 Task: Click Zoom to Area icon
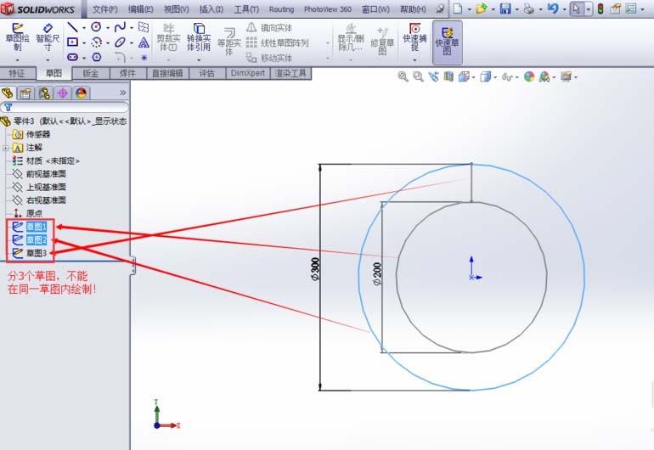[x=418, y=76]
